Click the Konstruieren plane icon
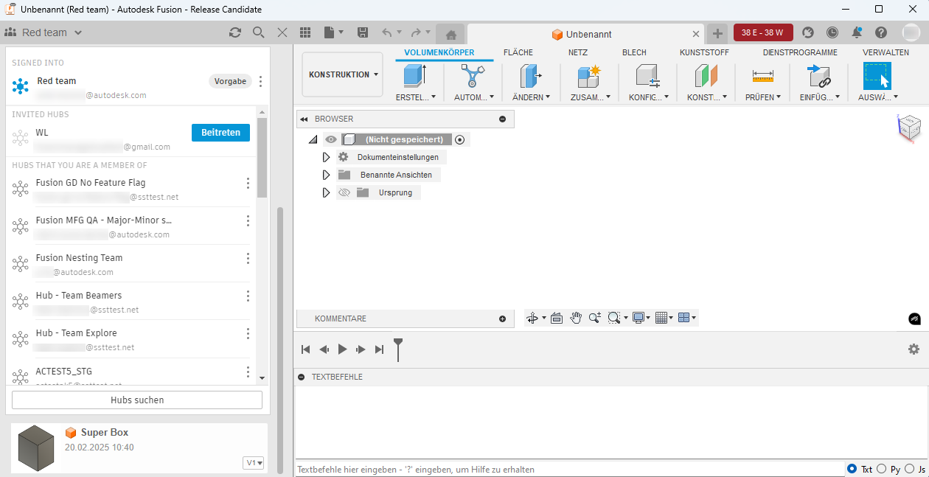 [x=706, y=77]
